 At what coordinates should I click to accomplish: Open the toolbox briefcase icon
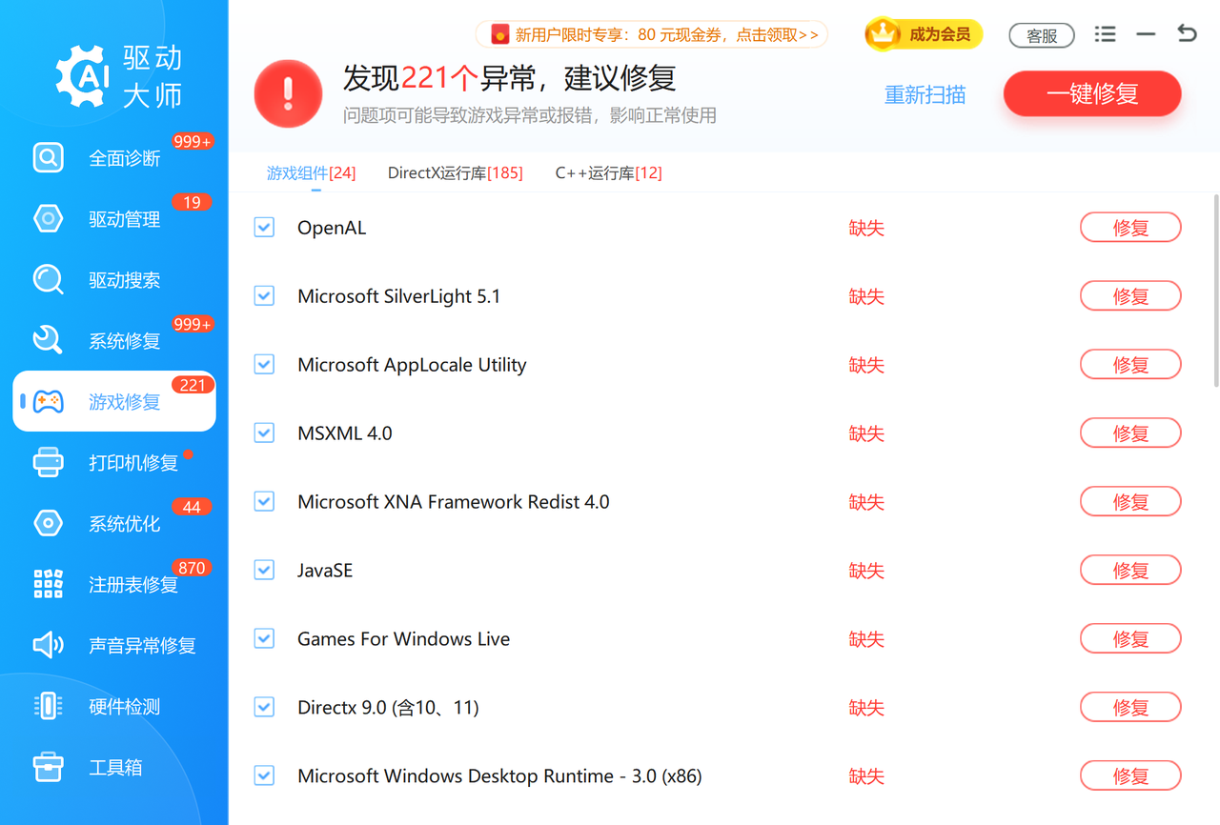pos(48,767)
